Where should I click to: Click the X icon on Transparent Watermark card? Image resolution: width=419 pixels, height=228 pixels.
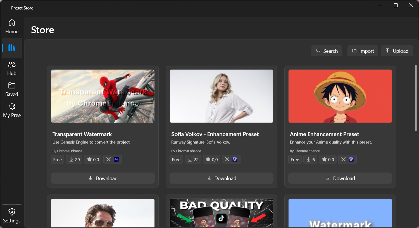[x=108, y=159]
